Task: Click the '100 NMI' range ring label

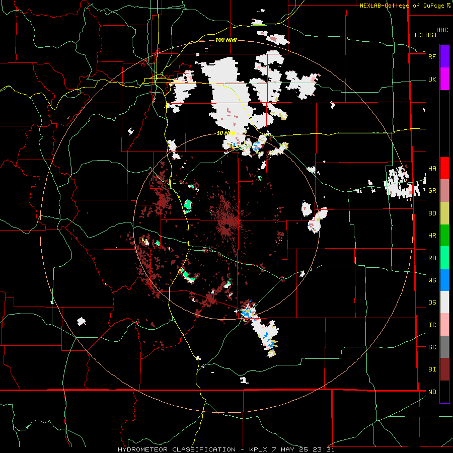Action: point(226,40)
